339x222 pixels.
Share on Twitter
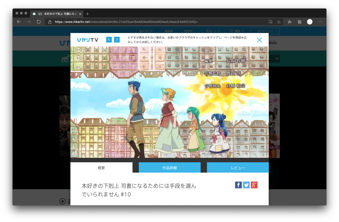click(x=246, y=185)
